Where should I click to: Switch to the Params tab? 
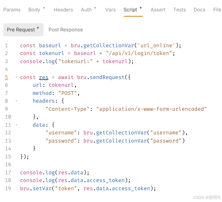(12, 10)
